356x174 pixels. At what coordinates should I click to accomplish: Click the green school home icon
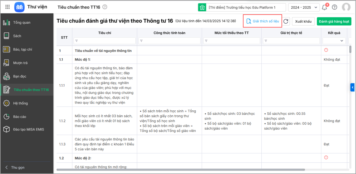(x=202, y=7)
